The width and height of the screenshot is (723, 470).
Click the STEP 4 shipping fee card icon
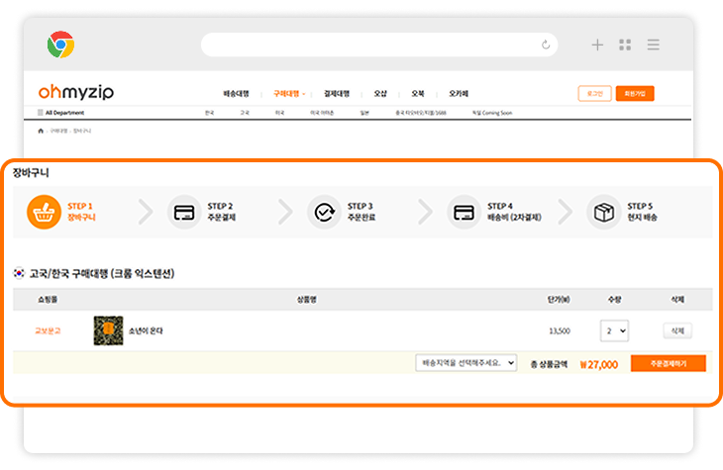coord(463,212)
